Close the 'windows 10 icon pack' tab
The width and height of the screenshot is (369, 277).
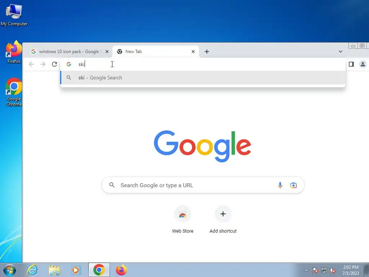(x=107, y=51)
